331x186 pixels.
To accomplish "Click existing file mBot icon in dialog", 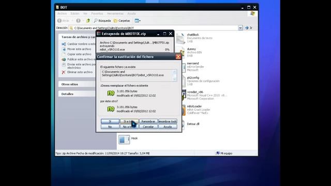I will point(111,93).
